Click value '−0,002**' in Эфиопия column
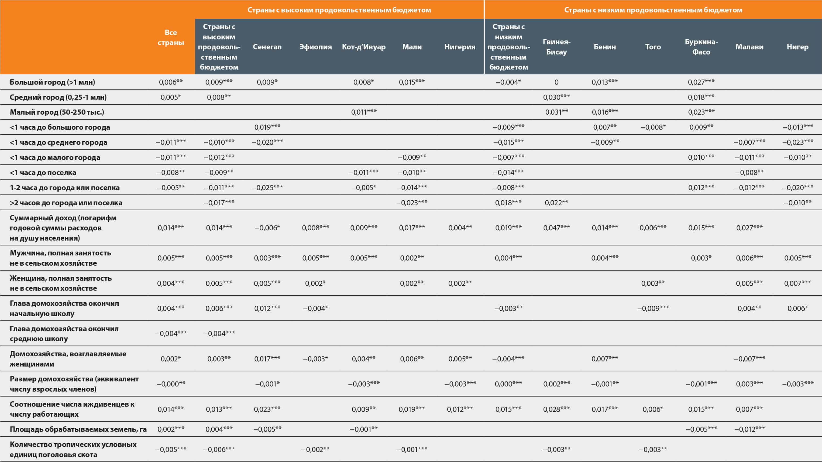 coord(315,449)
